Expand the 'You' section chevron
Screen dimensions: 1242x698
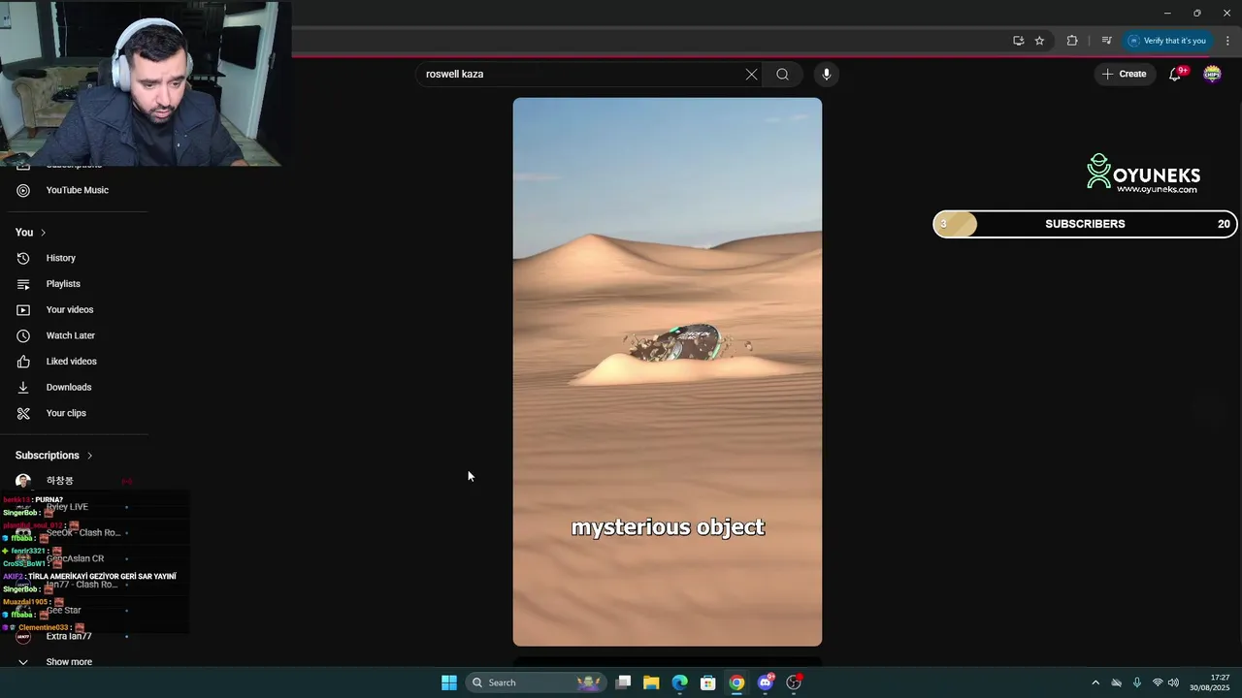pos(43,233)
